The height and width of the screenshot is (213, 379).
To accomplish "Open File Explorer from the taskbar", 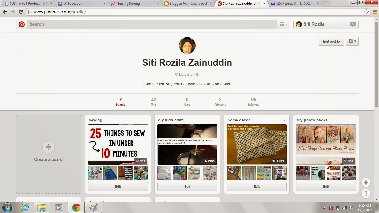I will (42, 207).
